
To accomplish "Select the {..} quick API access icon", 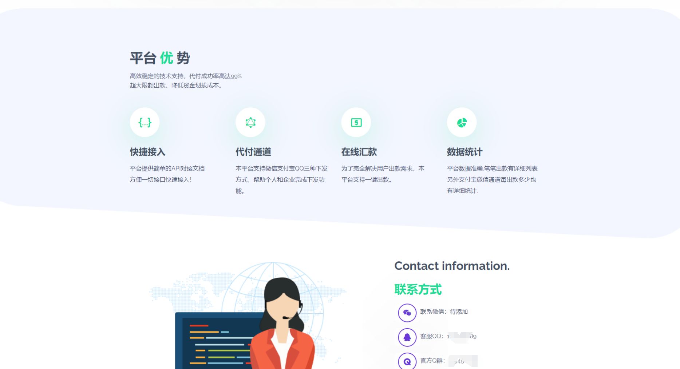I will tap(144, 123).
